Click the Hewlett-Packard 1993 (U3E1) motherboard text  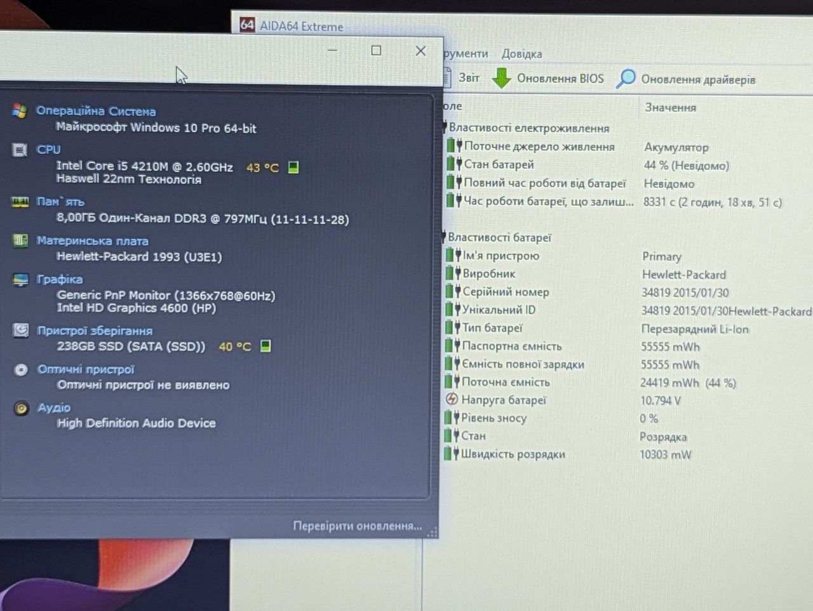pos(139,257)
